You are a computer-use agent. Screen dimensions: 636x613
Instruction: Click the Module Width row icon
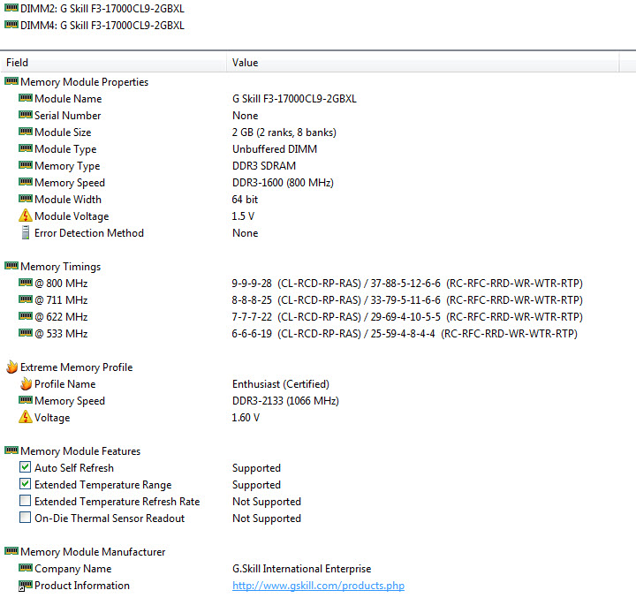[x=26, y=199]
